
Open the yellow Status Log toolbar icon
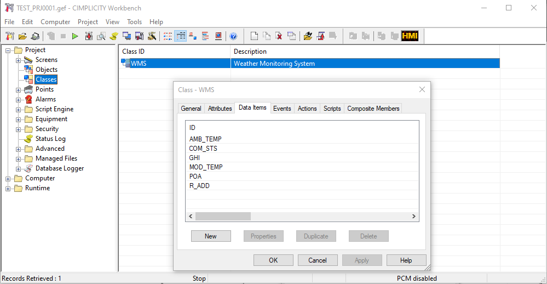coord(114,36)
